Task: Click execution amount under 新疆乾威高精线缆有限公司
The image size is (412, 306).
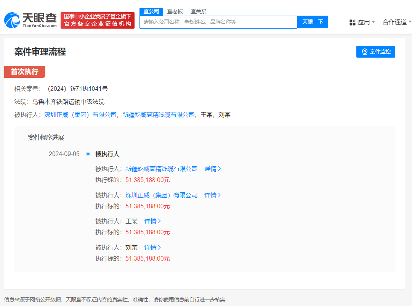Action: point(147,180)
